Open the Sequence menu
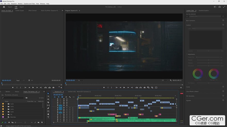Screen dimensions: 227x127 (14, 4)
